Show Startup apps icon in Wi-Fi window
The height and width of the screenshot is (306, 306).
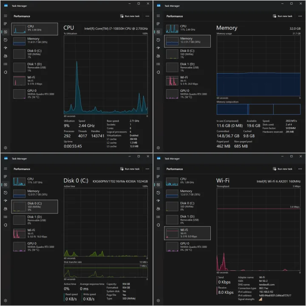click(158, 201)
